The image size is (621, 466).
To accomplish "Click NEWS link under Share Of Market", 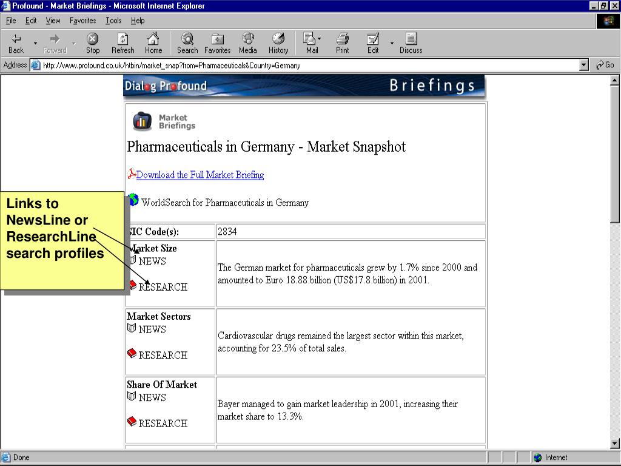I will [x=152, y=397].
